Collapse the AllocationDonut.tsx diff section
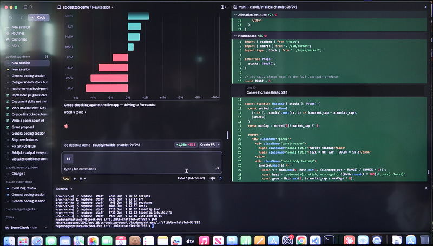This screenshot has width=433, height=246. click(x=235, y=15)
